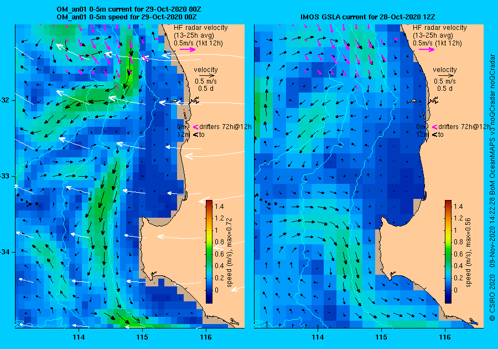
Task: Click the small orange island in right map
Action: coord(413,101)
